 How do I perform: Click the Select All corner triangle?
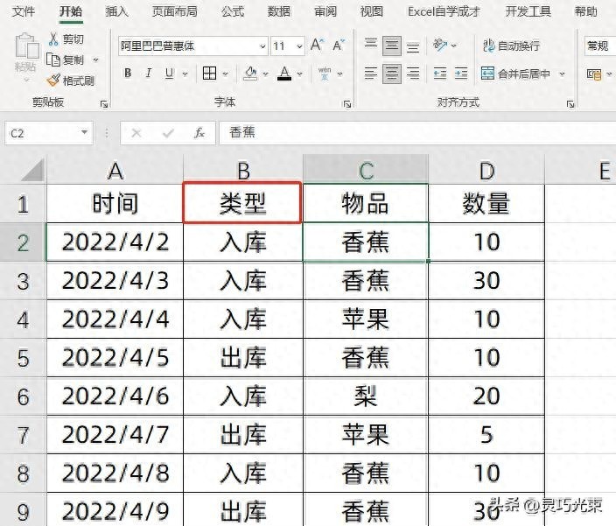[x=32, y=170]
